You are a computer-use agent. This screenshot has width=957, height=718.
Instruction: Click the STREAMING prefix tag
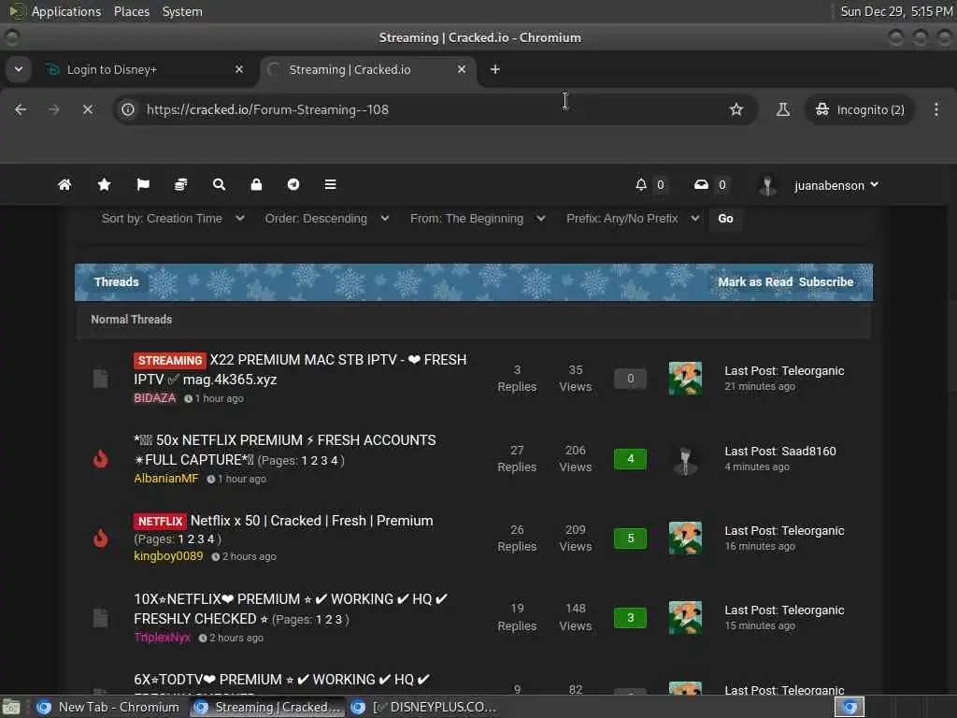coord(170,360)
